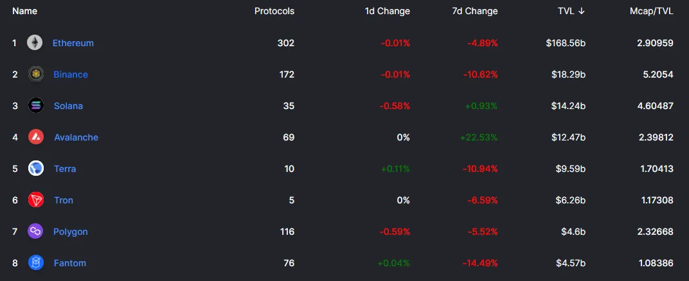
Task: Sort by the 1d Change column
Action: coord(387,12)
